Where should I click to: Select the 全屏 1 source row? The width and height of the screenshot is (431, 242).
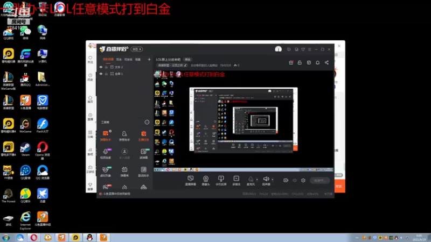coord(125,74)
